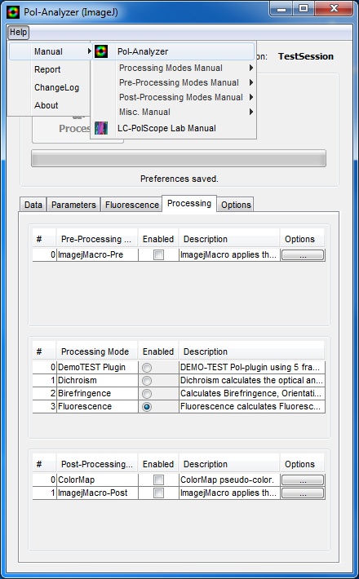Switch to the Parameters tab

point(73,205)
